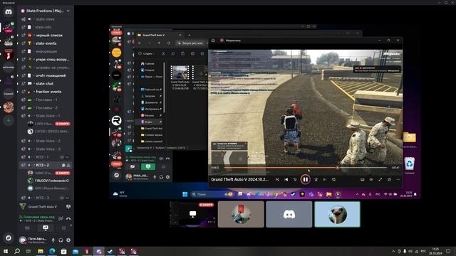Open Task View on taskbar

(28, 251)
